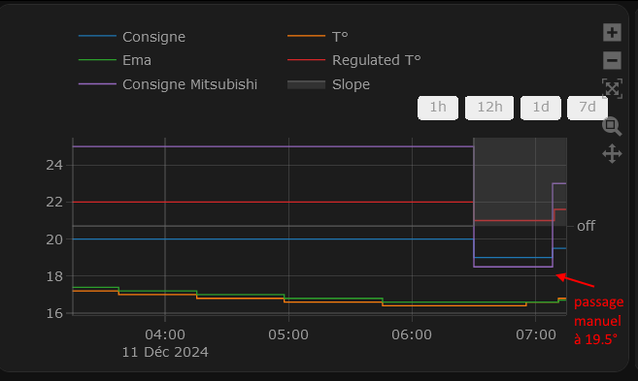The height and width of the screenshot is (381, 638).
Task: Select the pan arrows tool
Action: point(612,153)
